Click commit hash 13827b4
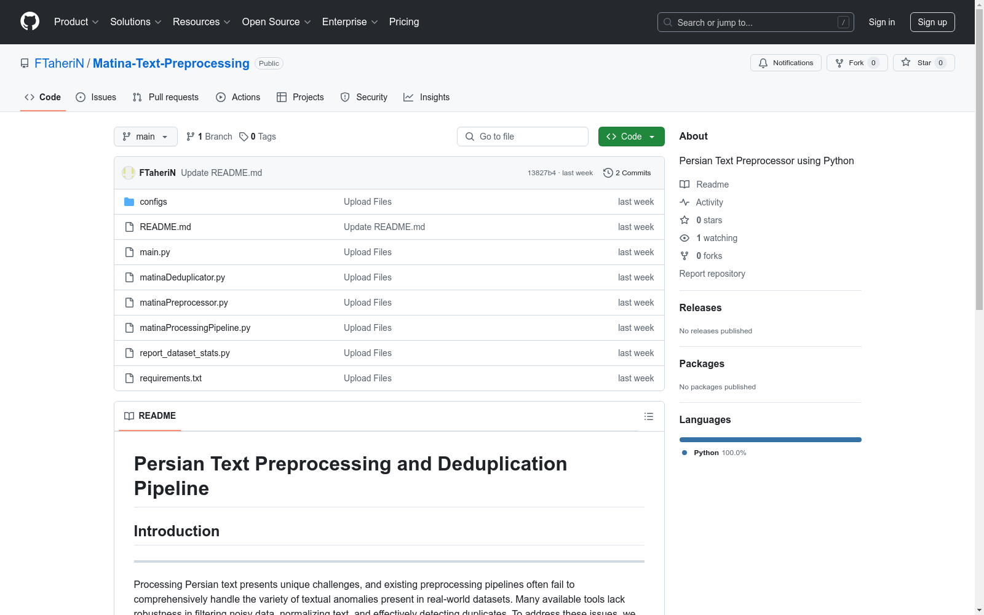The image size is (984, 615). pos(541,173)
